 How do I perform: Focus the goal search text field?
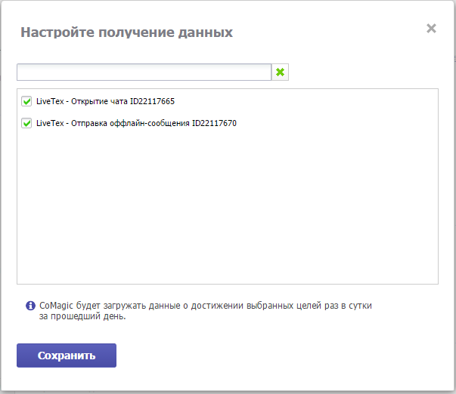pos(144,72)
